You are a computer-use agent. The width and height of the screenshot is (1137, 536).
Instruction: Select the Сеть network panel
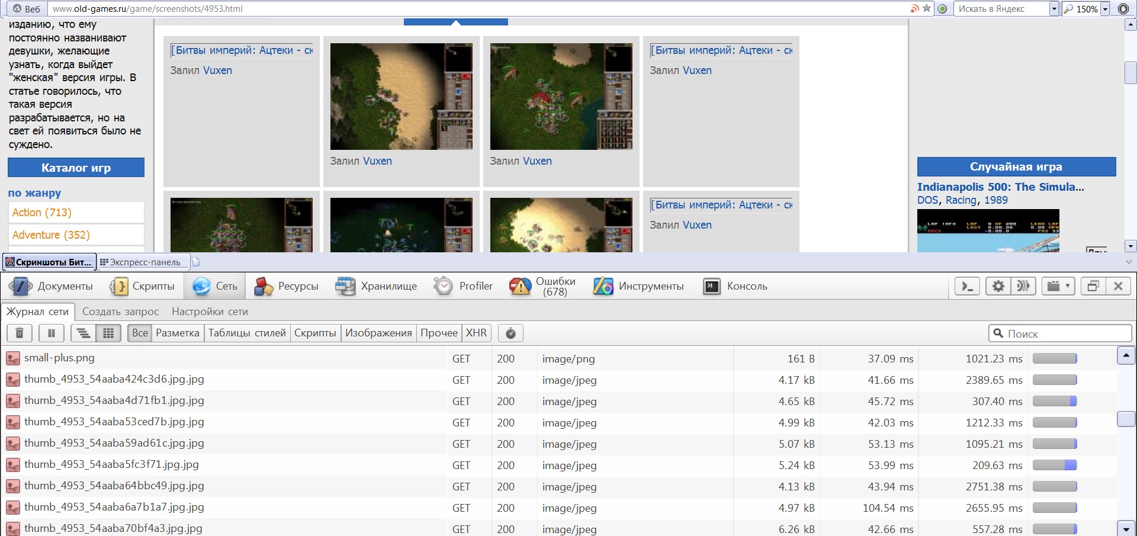coord(215,286)
